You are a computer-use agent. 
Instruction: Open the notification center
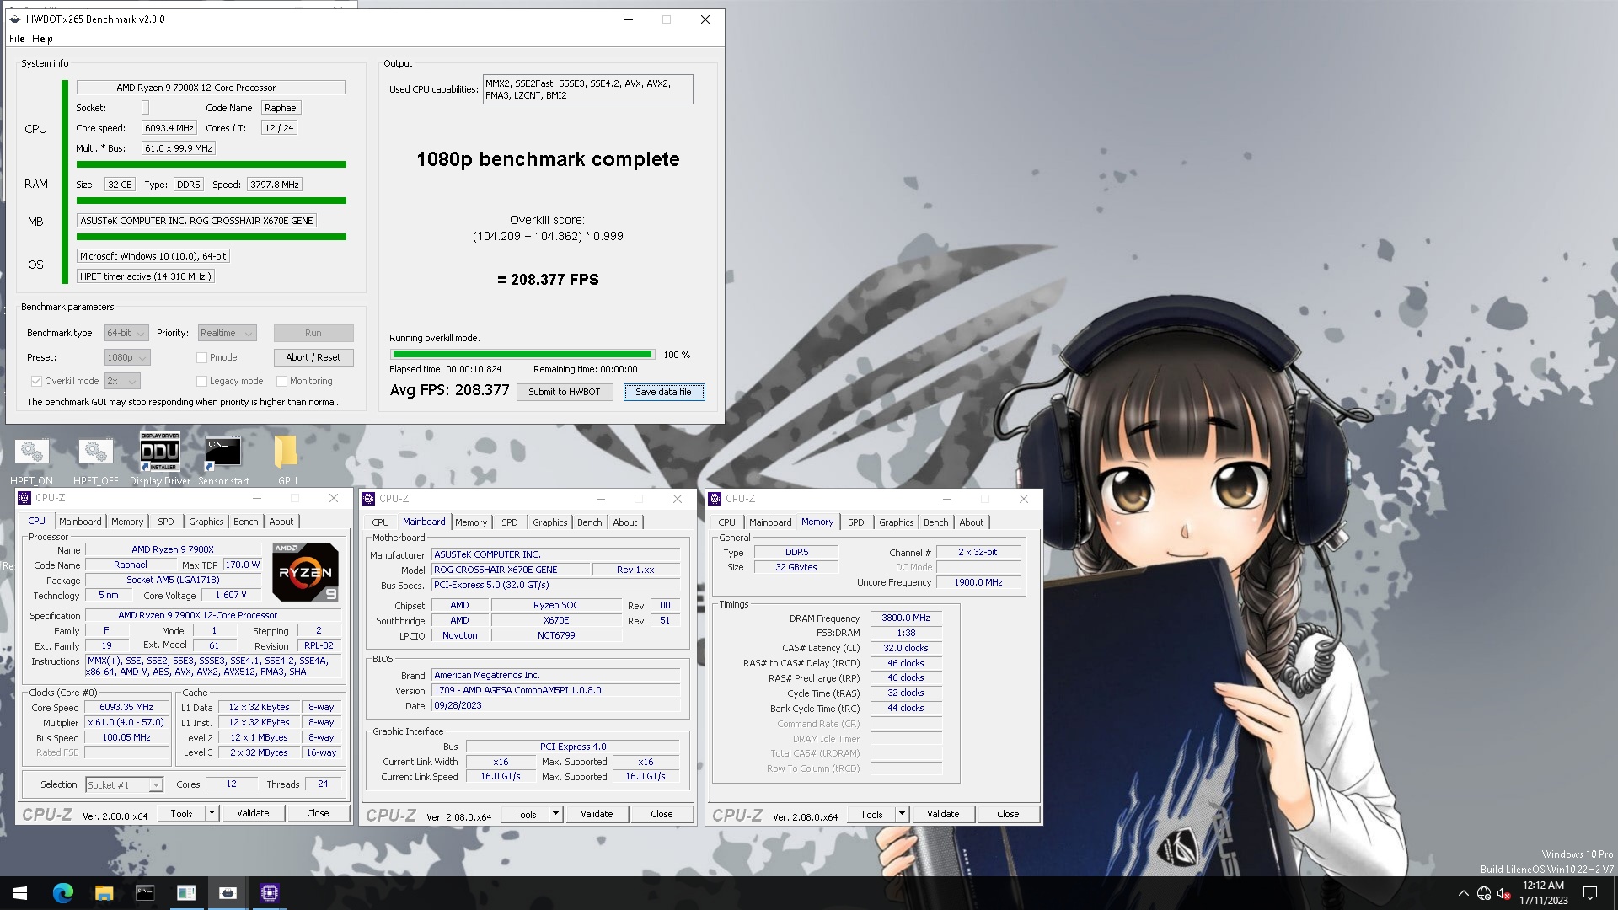coord(1590,893)
